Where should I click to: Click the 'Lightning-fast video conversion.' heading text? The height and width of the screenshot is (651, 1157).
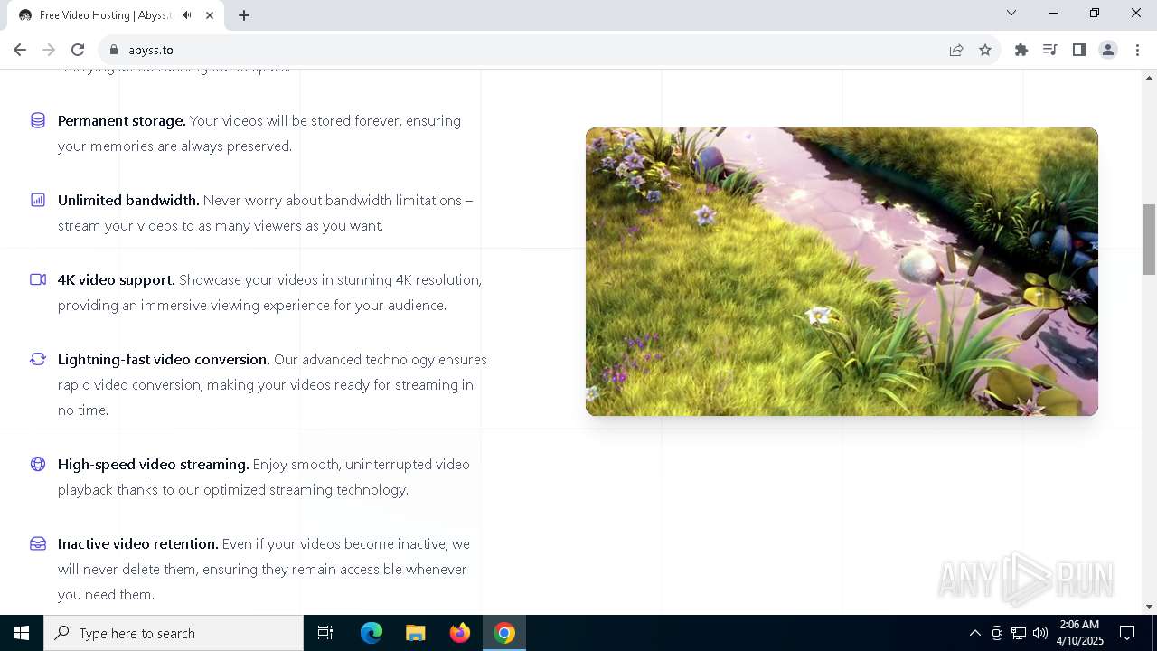(164, 359)
